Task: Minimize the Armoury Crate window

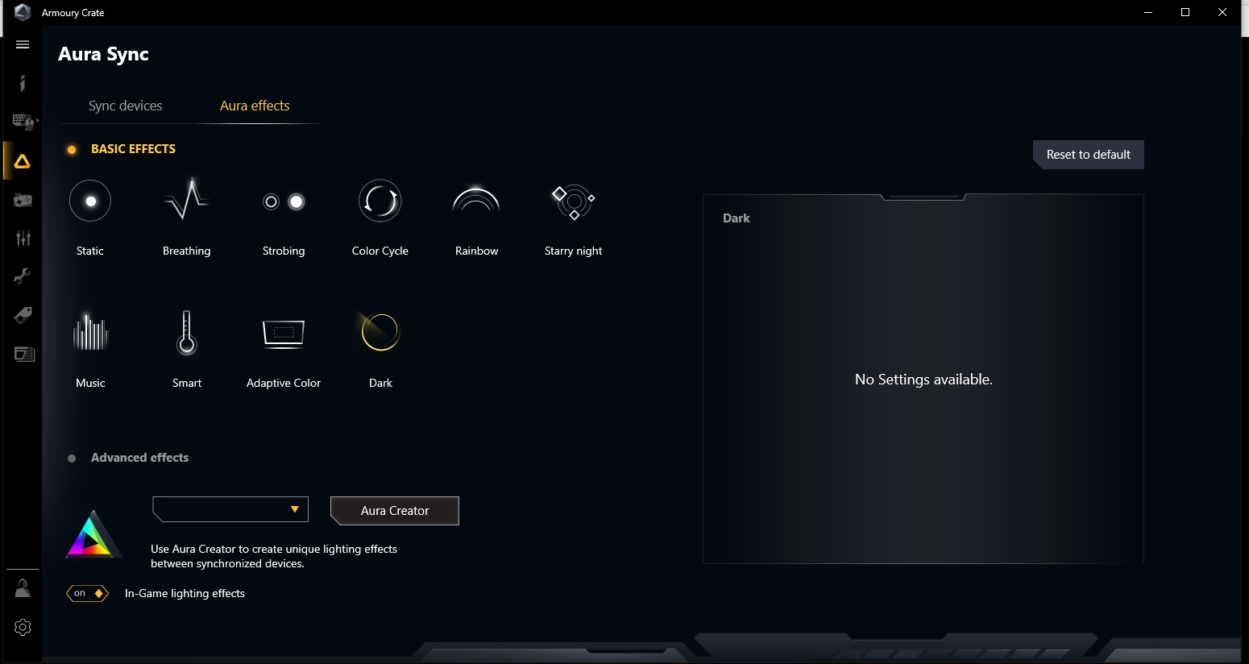Action: click(x=1148, y=12)
